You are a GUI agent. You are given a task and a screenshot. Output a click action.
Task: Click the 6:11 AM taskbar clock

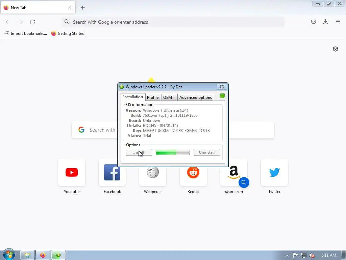(x=328, y=255)
